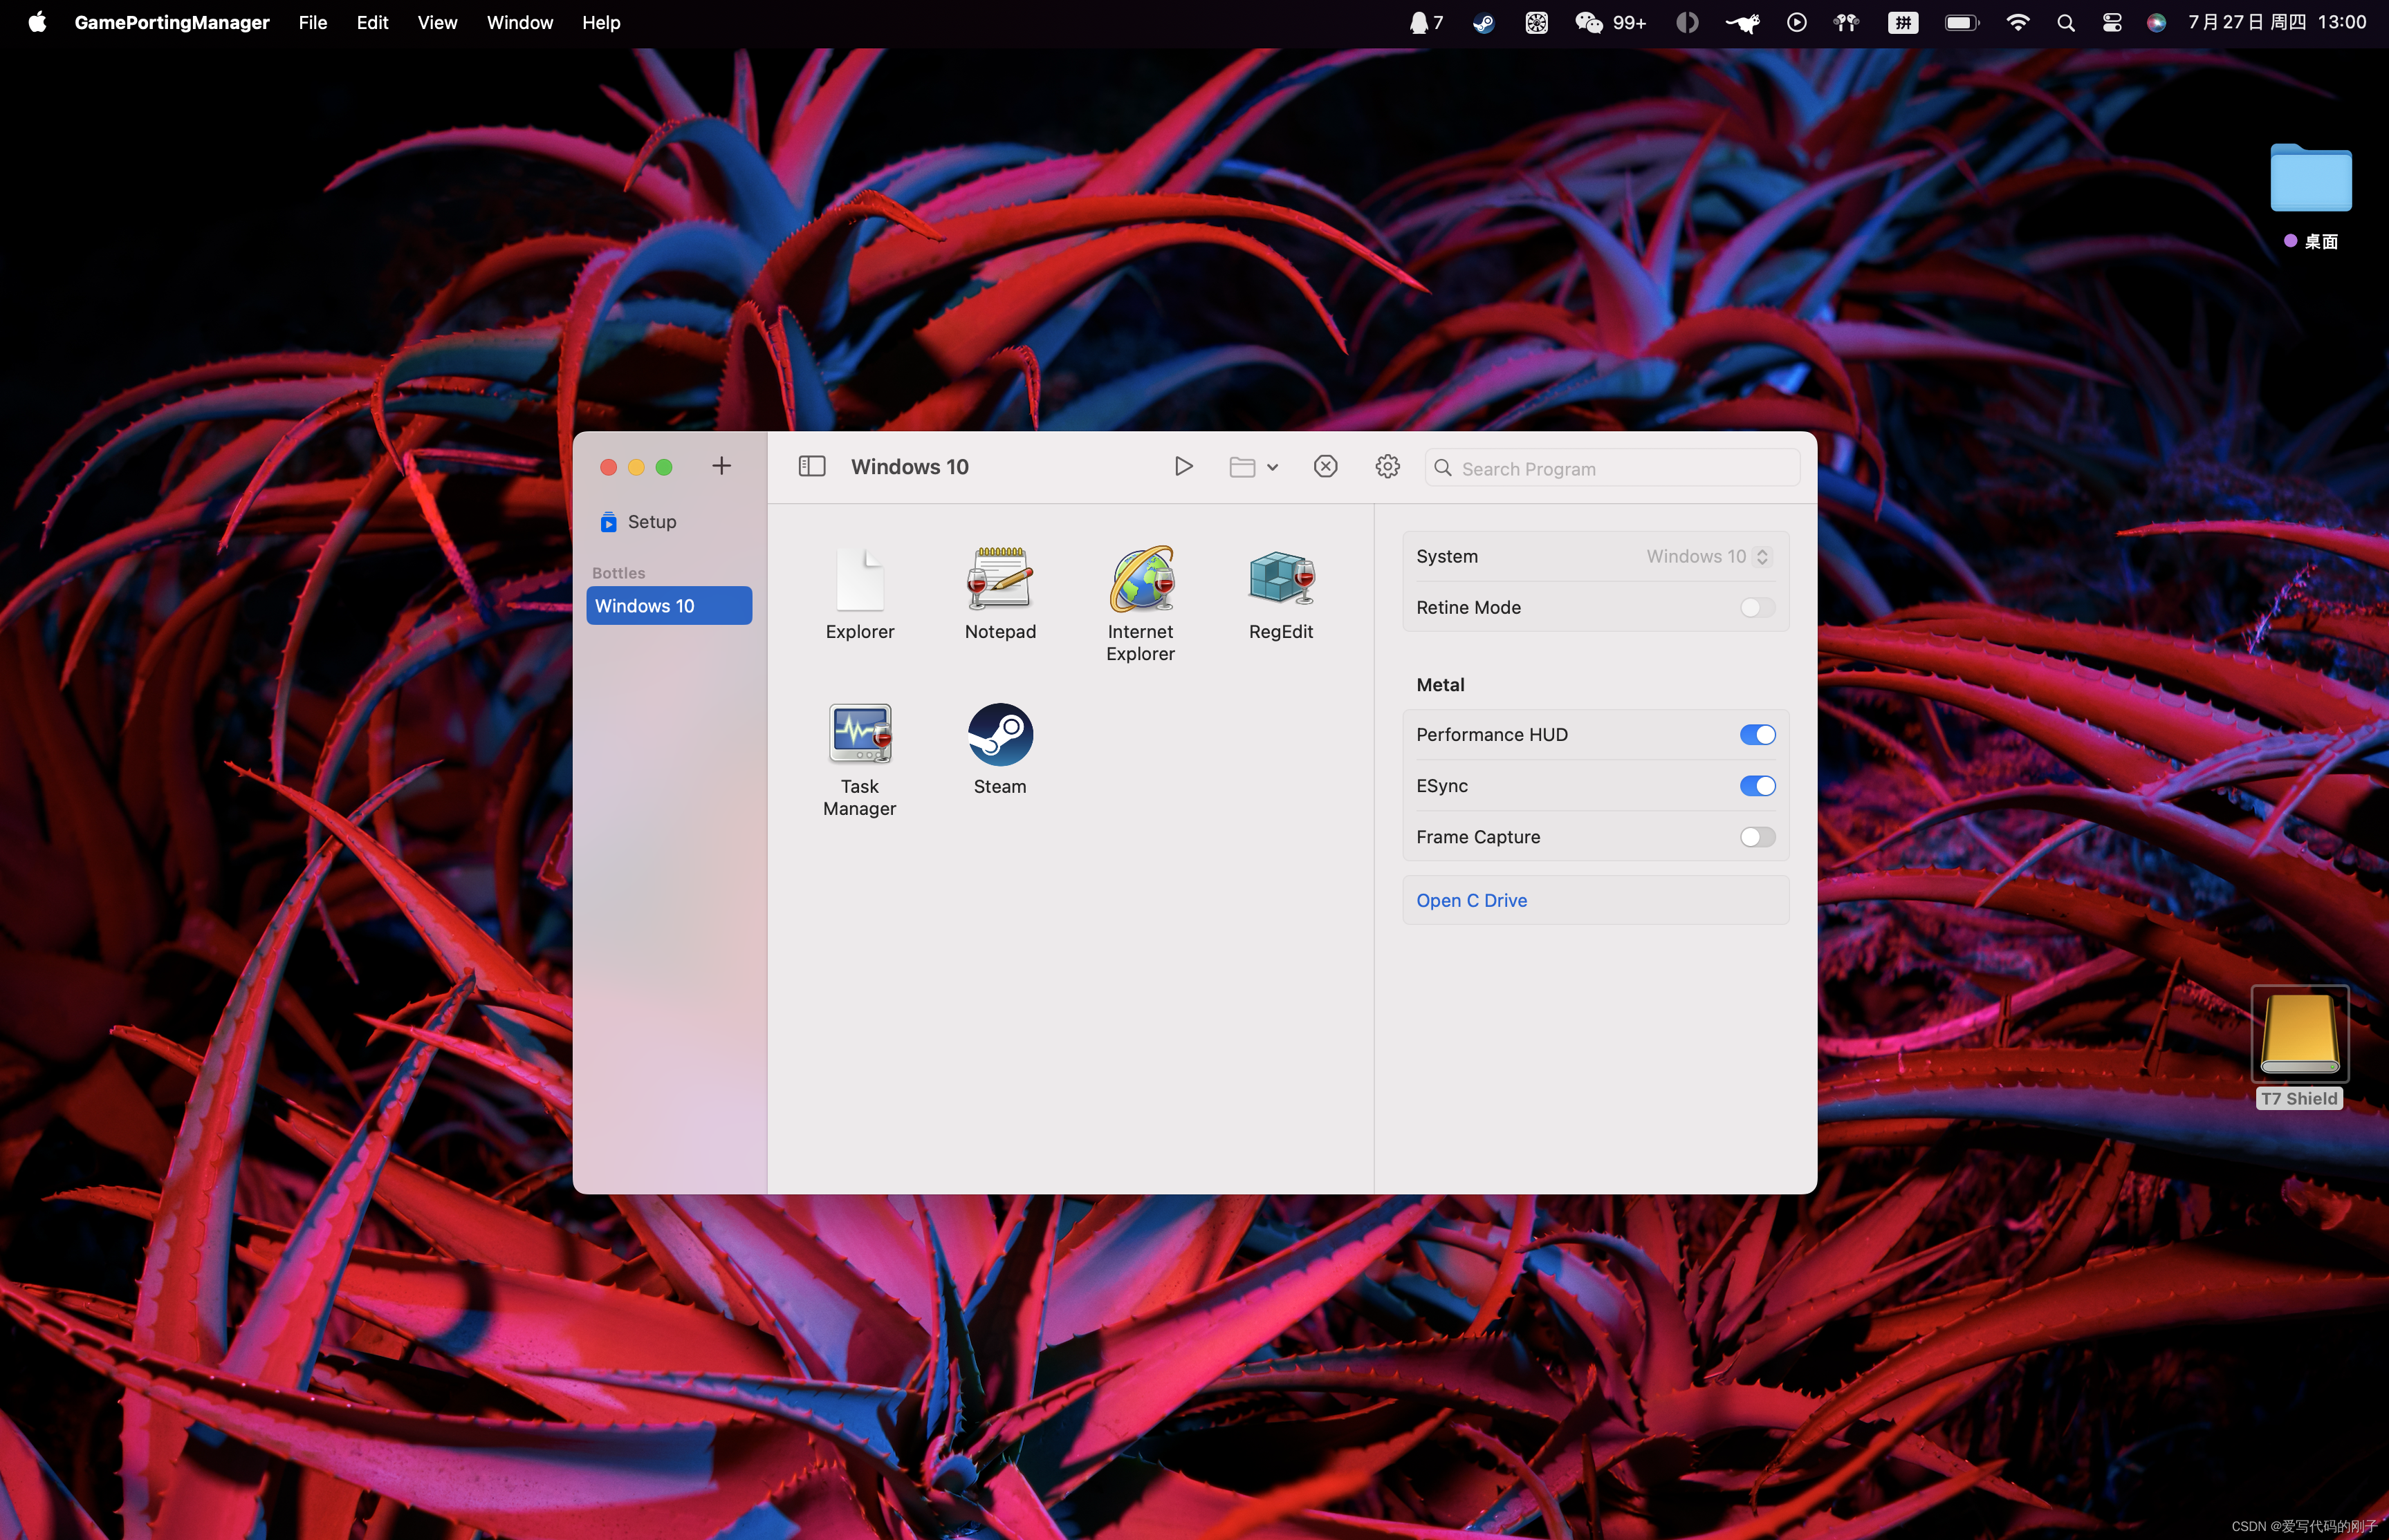Screen dimensions: 2389x1540
Task: Enable Retine Mode switch
Action: click(x=1757, y=608)
